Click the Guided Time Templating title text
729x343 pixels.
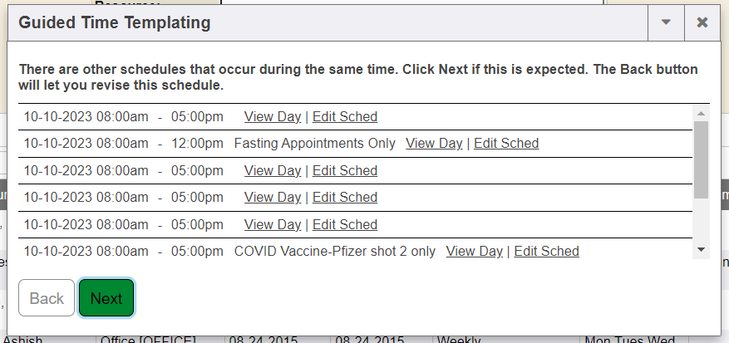[x=115, y=22]
